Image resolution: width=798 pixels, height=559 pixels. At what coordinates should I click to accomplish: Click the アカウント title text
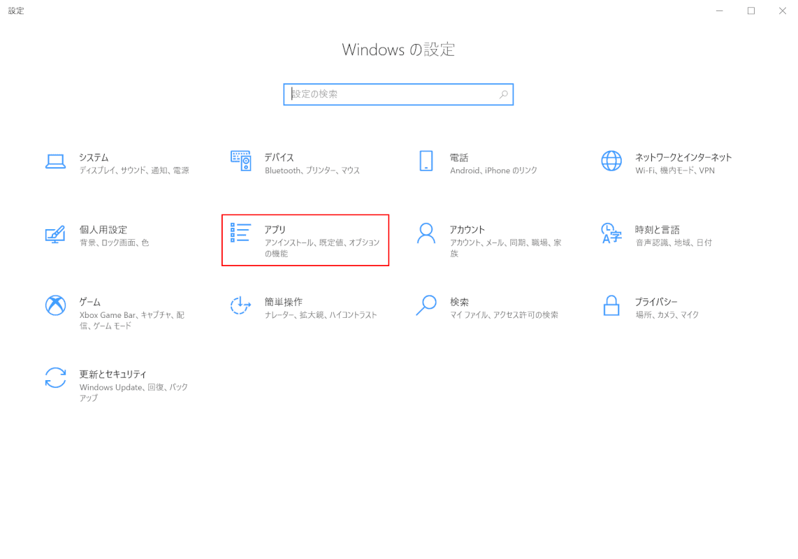(467, 230)
